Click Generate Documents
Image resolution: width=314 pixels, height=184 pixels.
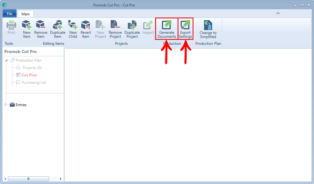pos(167,29)
